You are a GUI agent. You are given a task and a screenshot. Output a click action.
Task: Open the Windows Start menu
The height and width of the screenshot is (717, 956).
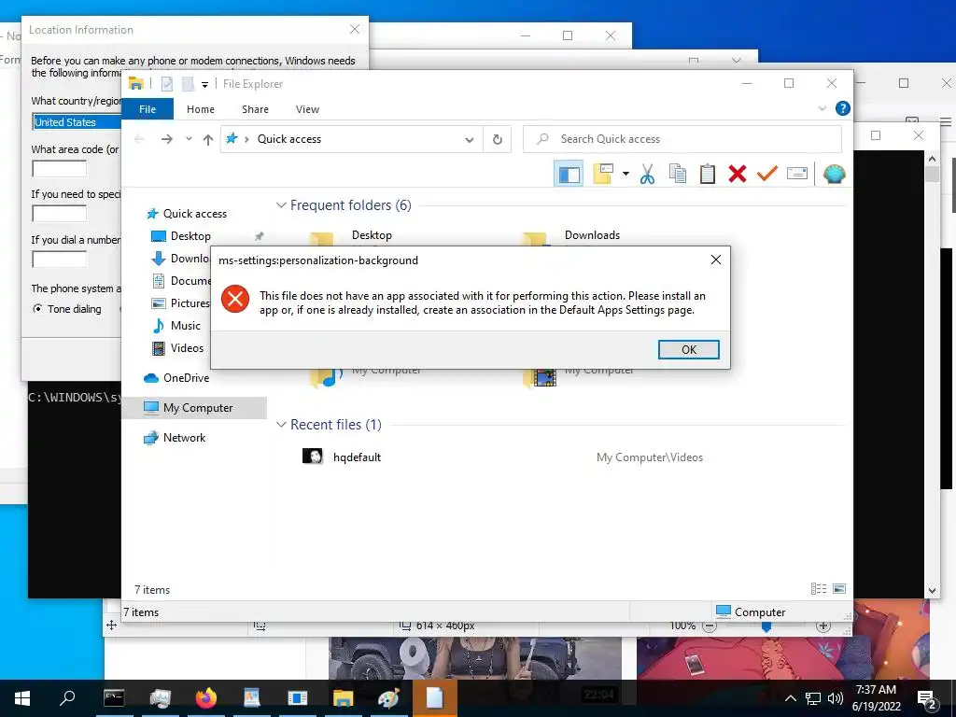tap(22, 697)
